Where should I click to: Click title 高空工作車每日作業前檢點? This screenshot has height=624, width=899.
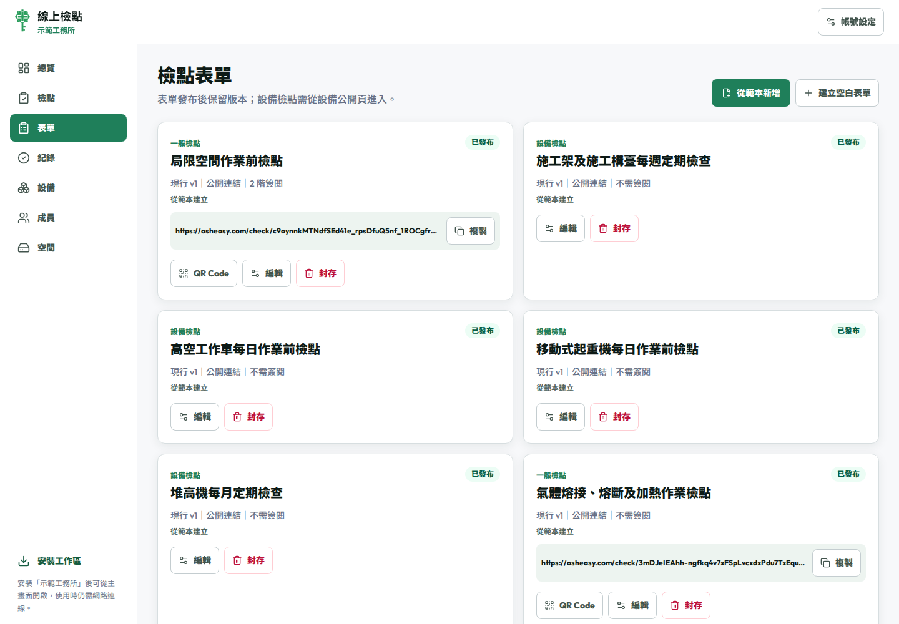pyautogui.click(x=245, y=349)
